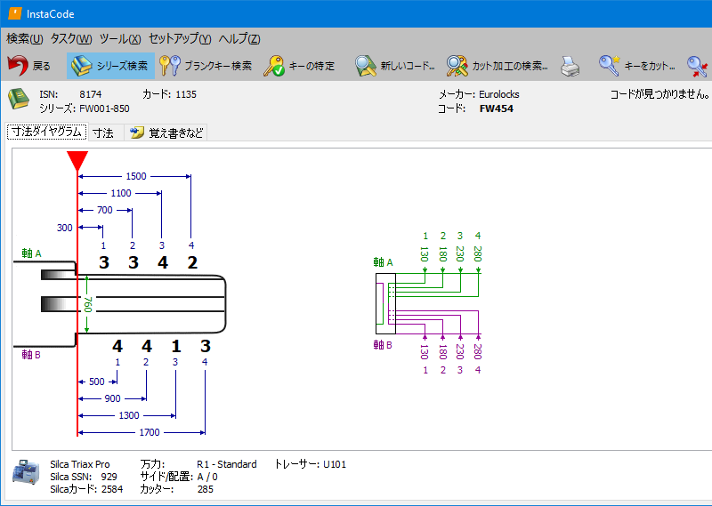
Task: Click the printer icon in toolbar
Action: 570,66
